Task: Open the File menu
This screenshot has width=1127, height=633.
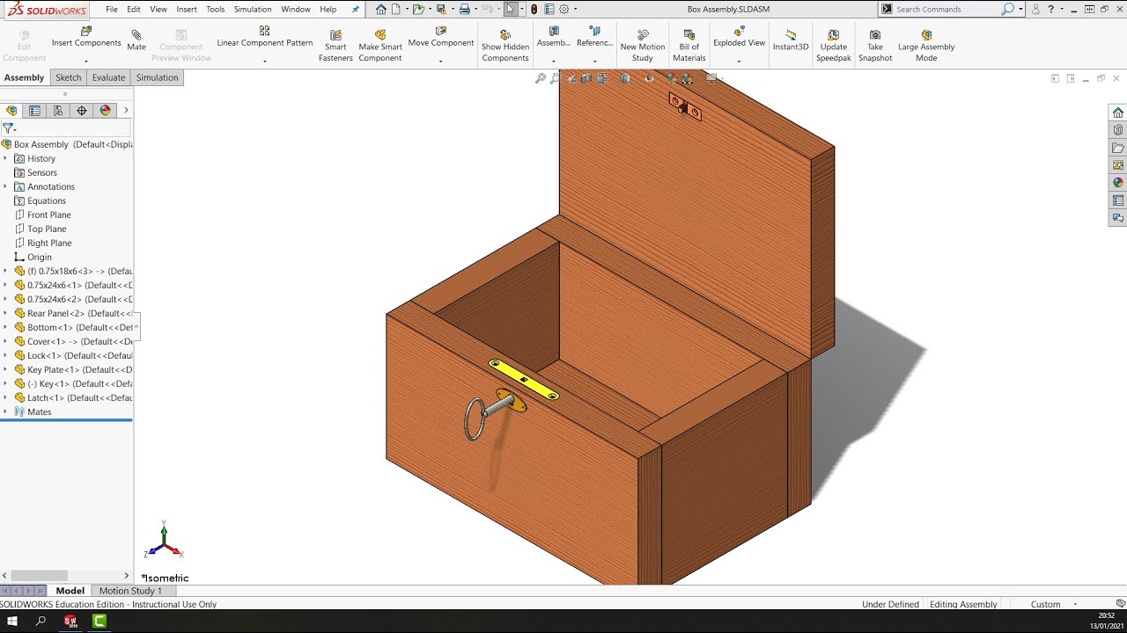Action: click(112, 9)
